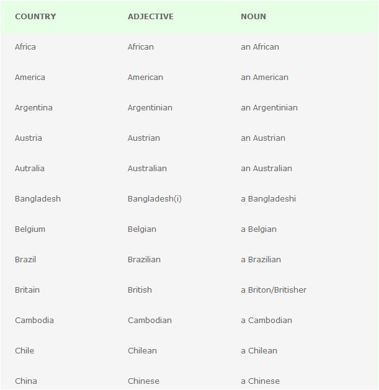
Task: Select the Africa country cell
Action: (x=25, y=47)
